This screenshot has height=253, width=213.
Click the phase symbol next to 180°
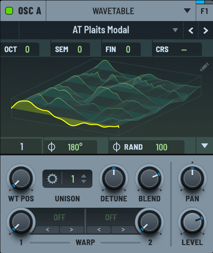pos(52,147)
